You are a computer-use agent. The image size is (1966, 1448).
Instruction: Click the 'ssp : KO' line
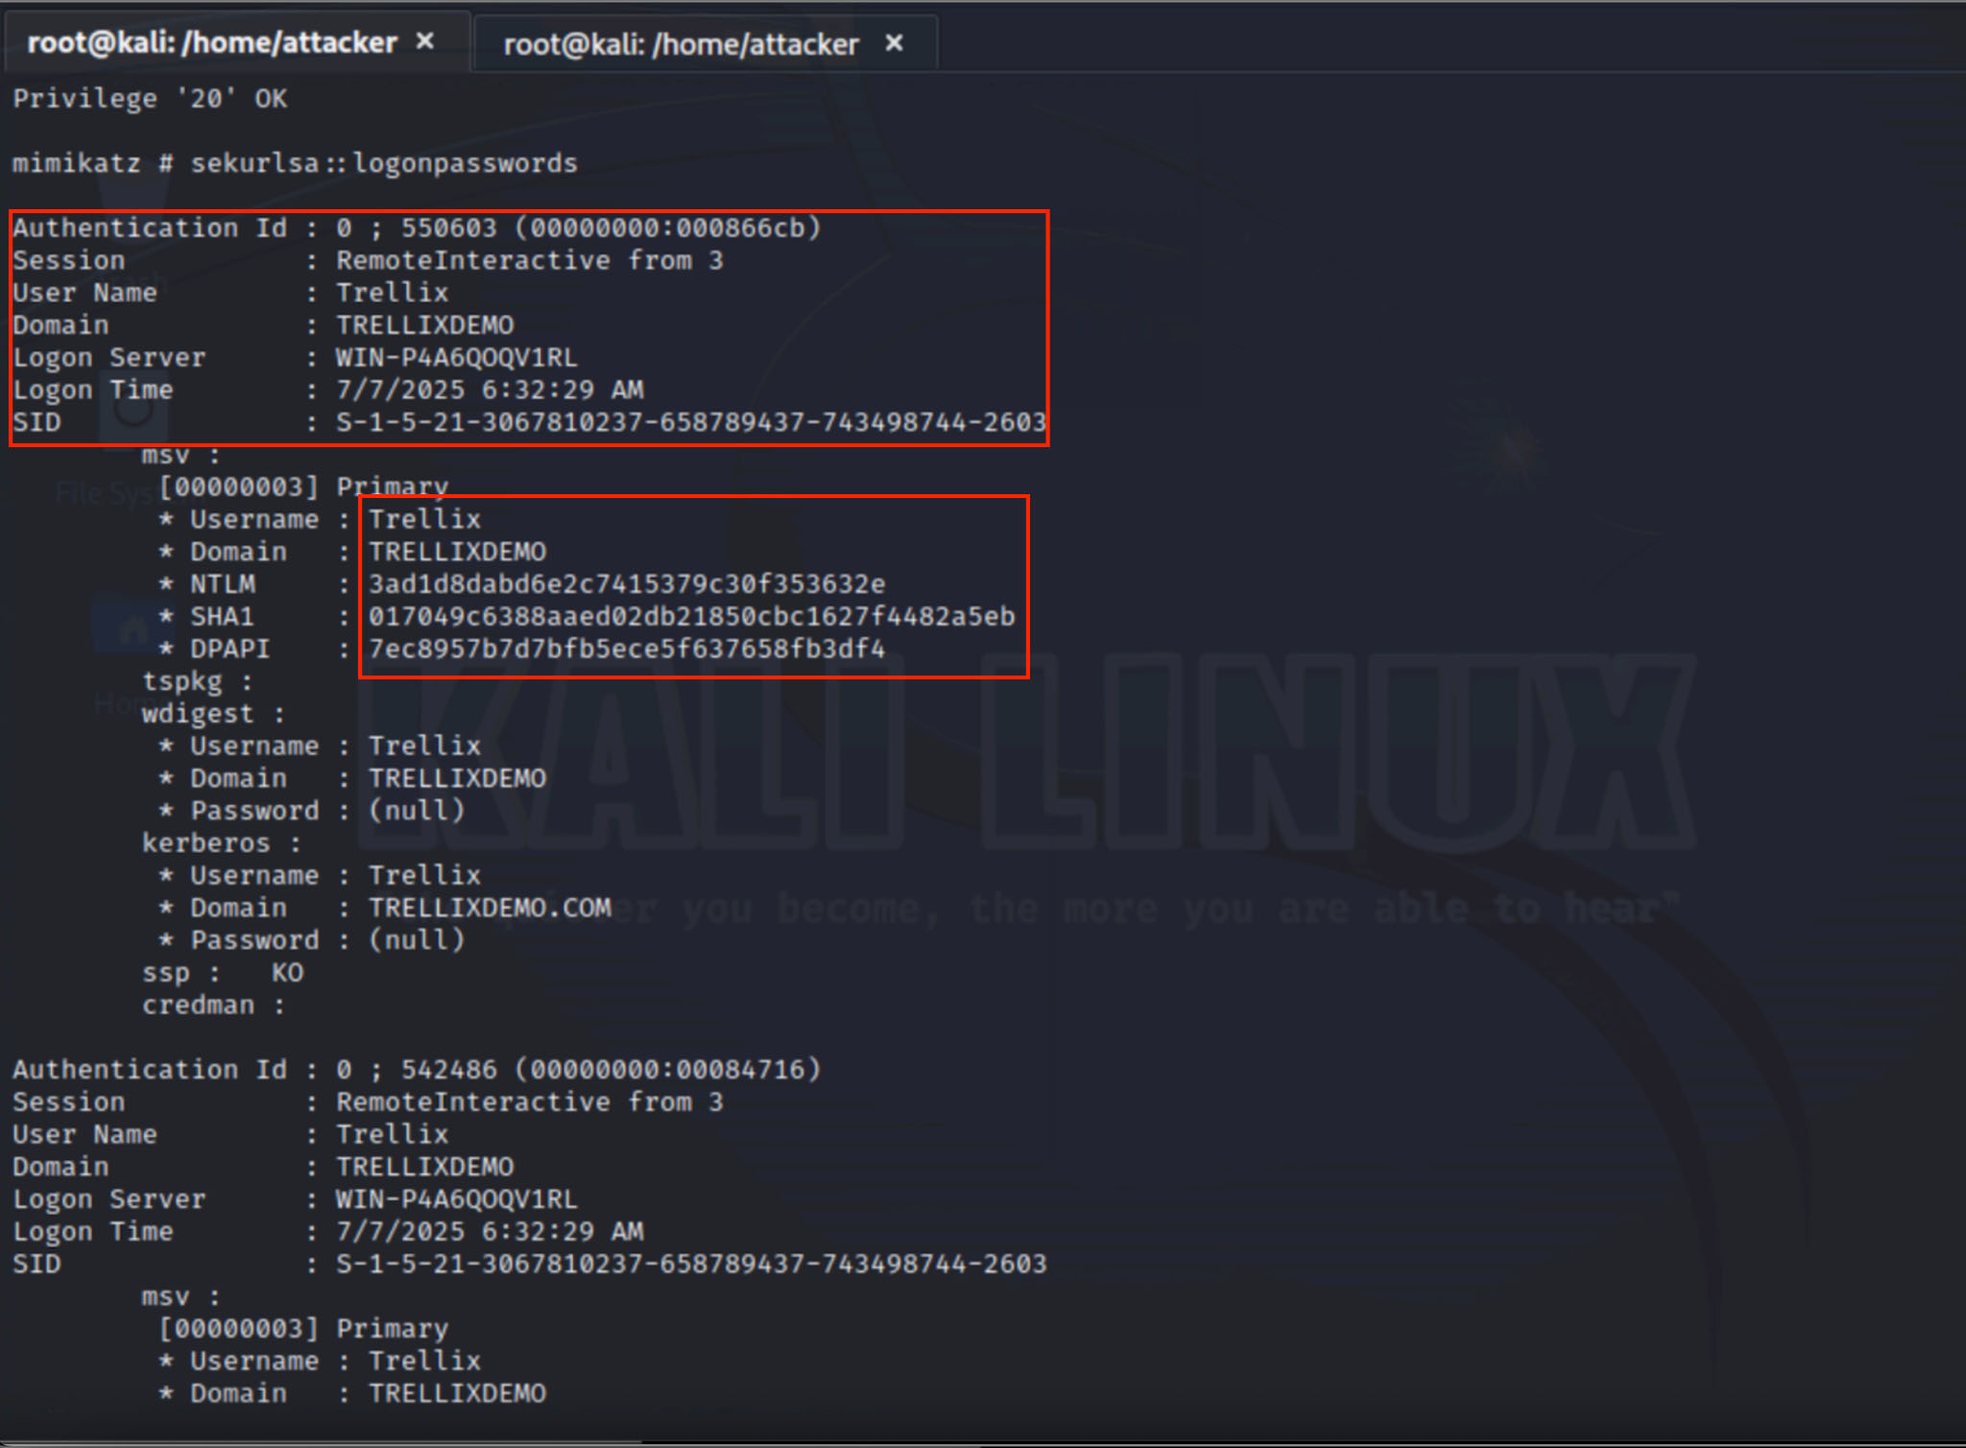[x=223, y=972]
